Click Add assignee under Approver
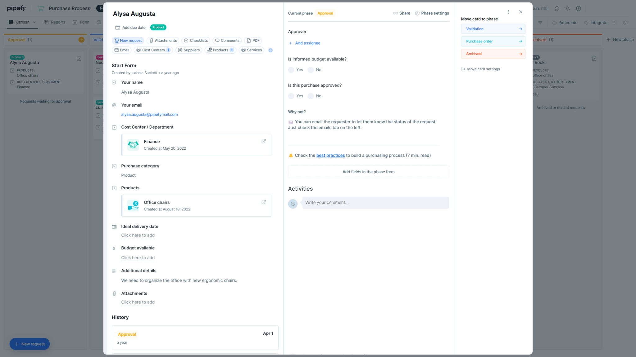 305,43
